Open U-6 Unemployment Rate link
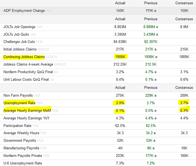This screenshot has height=166, width=196. (23, 163)
